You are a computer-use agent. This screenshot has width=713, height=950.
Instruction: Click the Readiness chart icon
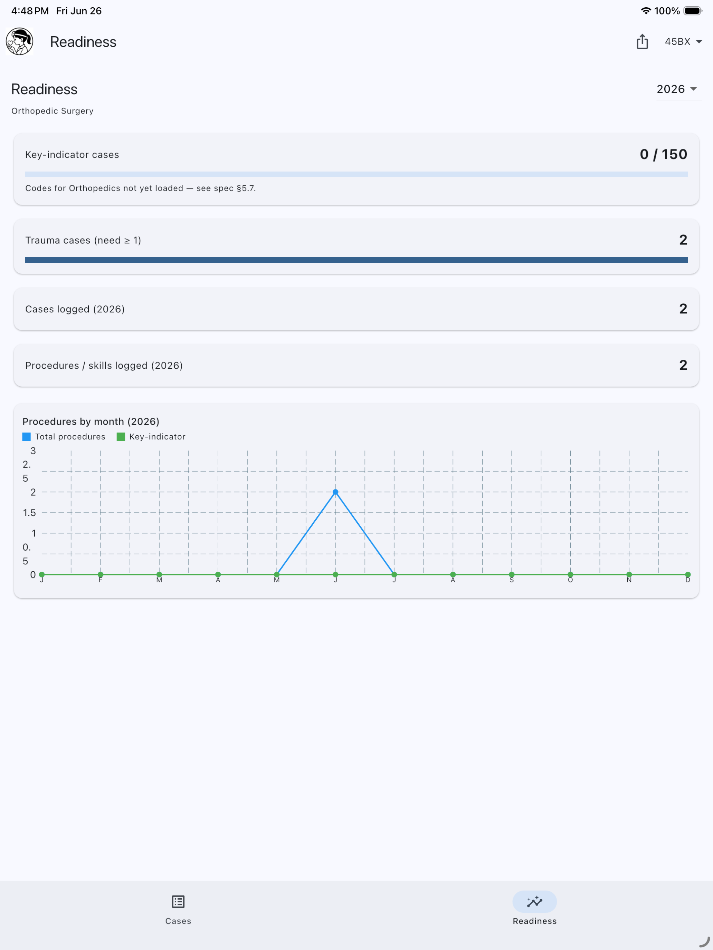pos(535,901)
